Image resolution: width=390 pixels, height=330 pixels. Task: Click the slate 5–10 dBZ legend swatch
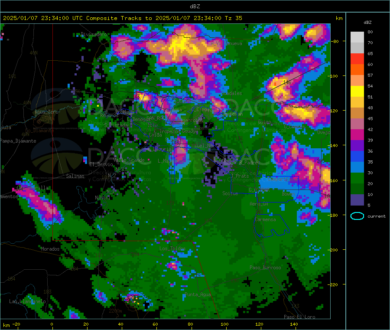357,200
